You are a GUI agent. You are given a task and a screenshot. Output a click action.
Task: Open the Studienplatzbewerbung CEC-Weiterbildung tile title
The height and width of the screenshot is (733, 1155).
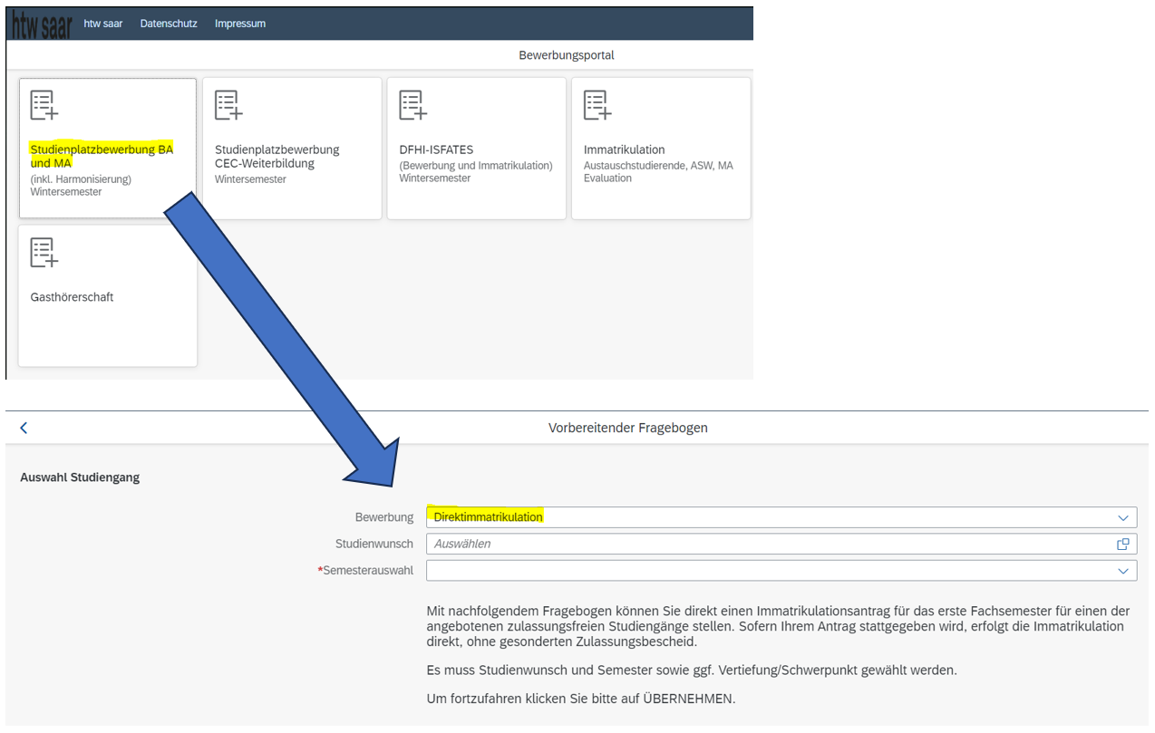(277, 156)
